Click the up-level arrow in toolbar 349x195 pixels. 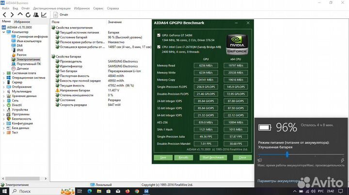(20, 14)
